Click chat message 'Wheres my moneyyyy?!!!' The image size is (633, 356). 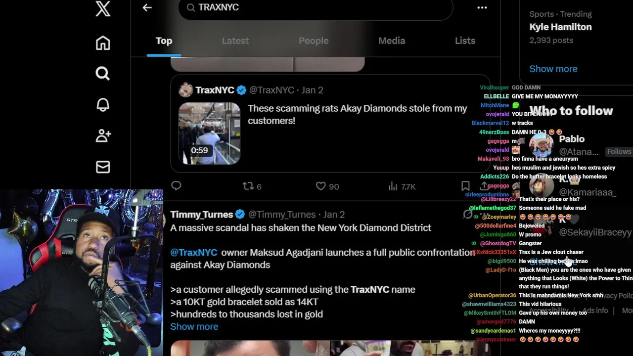[x=549, y=331]
